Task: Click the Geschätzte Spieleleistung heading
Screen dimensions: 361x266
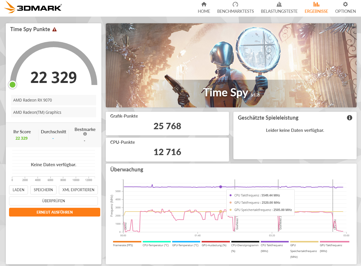Action: point(268,118)
